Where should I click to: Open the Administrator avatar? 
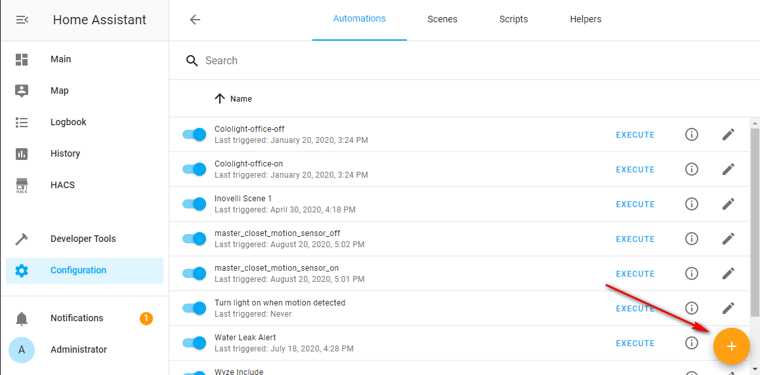click(x=22, y=350)
